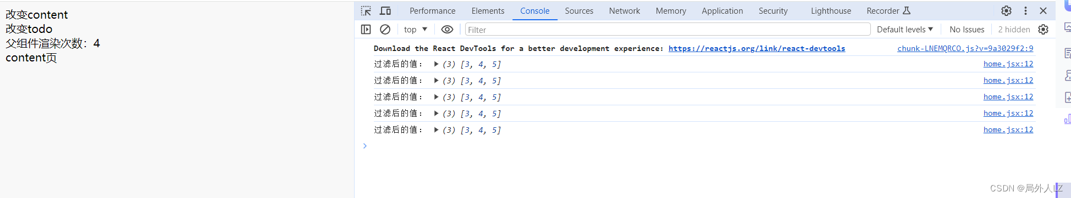Viewport: 1071px width, 198px height.
Task: Open home.jsx:12 link of third log
Action: 1008,97
